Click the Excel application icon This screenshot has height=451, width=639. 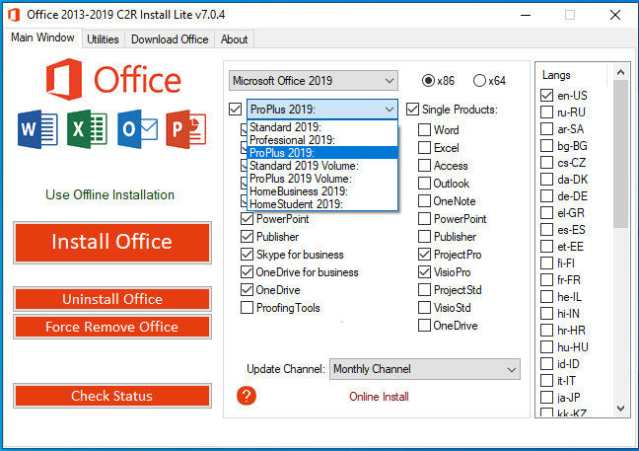coord(87,129)
